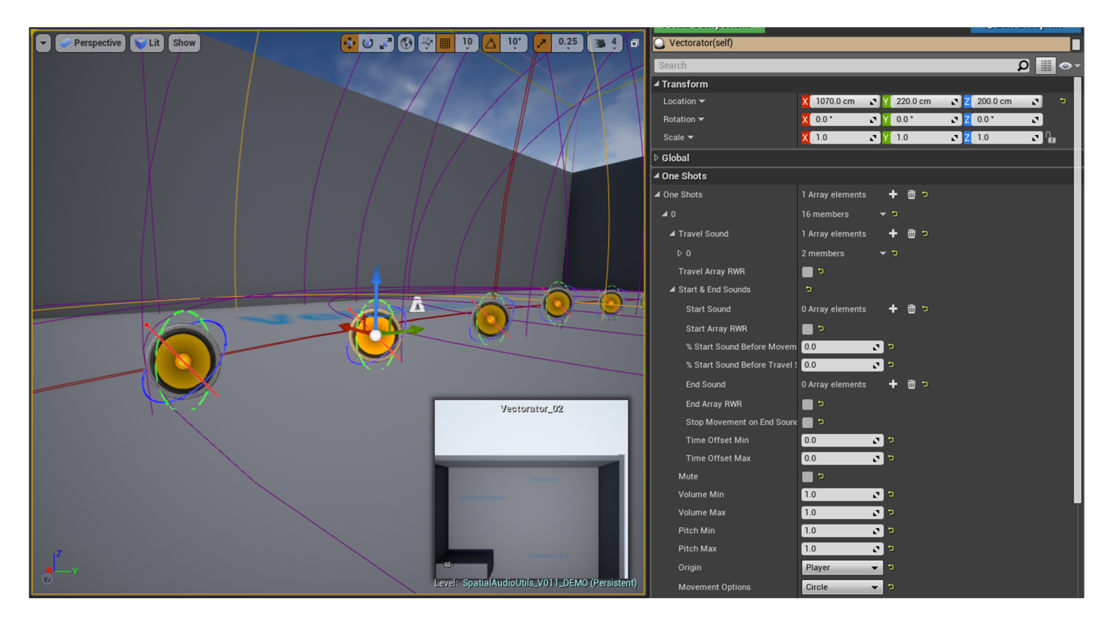Enable the Mute checkbox
Screen dimensions: 1114x626
(807, 476)
